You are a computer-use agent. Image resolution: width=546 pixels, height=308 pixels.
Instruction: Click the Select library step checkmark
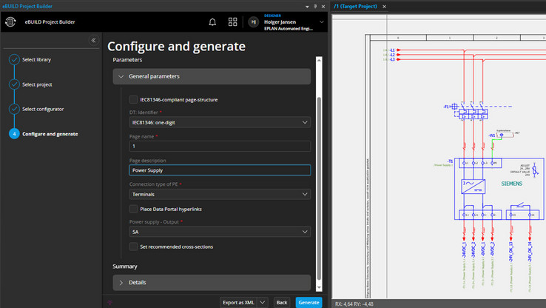pyautogui.click(x=13, y=60)
